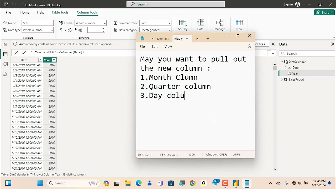Open the Share dropdown button
The height and width of the screenshot is (189, 336).
point(324,12)
